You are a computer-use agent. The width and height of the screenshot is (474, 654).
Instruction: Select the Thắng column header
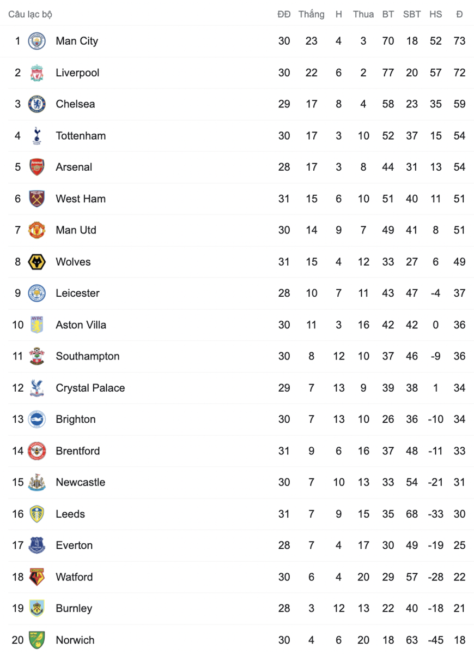pyautogui.click(x=311, y=14)
